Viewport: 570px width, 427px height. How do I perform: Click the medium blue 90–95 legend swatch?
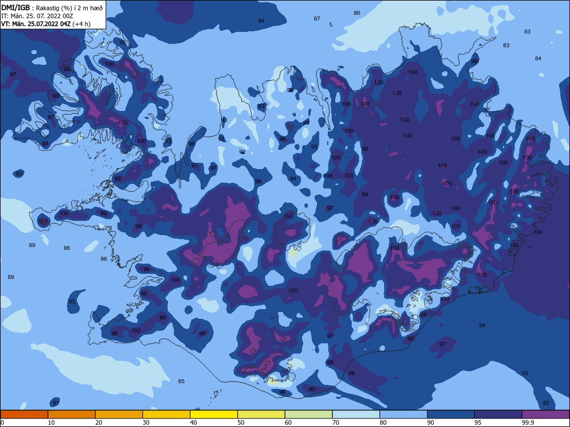coord(451,414)
